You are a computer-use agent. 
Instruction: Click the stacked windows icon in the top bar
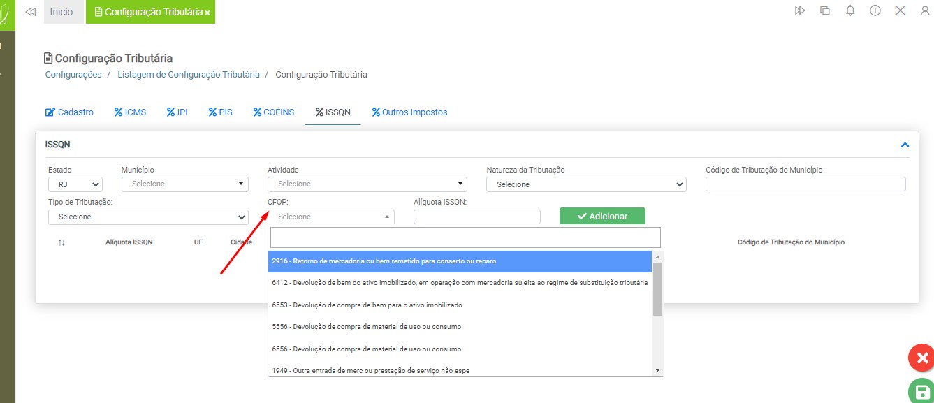coord(825,11)
